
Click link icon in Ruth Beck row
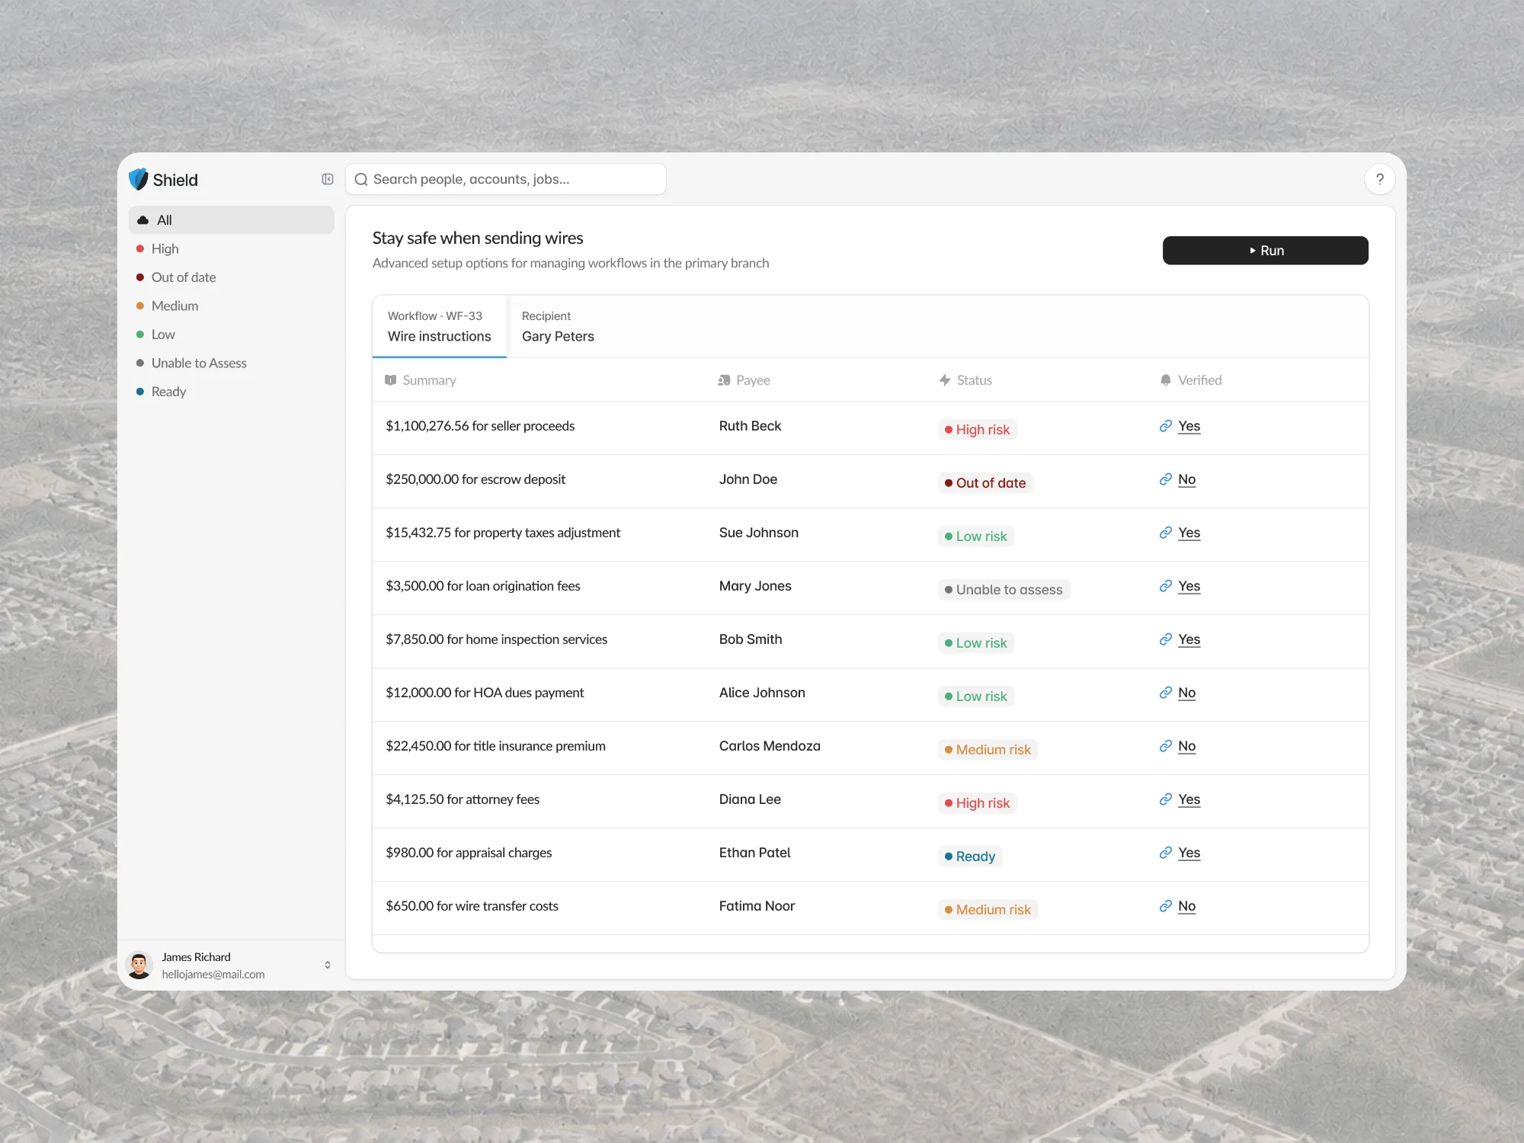[1166, 426]
